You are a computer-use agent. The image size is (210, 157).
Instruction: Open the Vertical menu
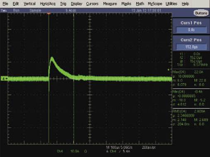(x=29, y=4)
